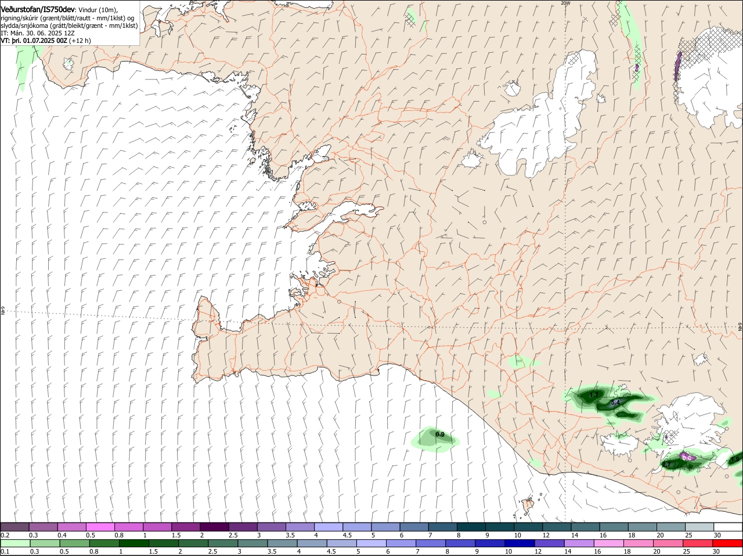Viewport: 743px width, 556px height.
Task: Click the 1.7 precipitation value beside the 5.4 value
Action: 594,395
